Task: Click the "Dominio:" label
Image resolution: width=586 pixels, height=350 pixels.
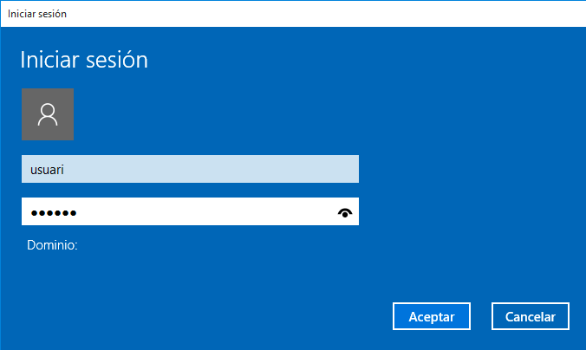Action: tap(52, 245)
